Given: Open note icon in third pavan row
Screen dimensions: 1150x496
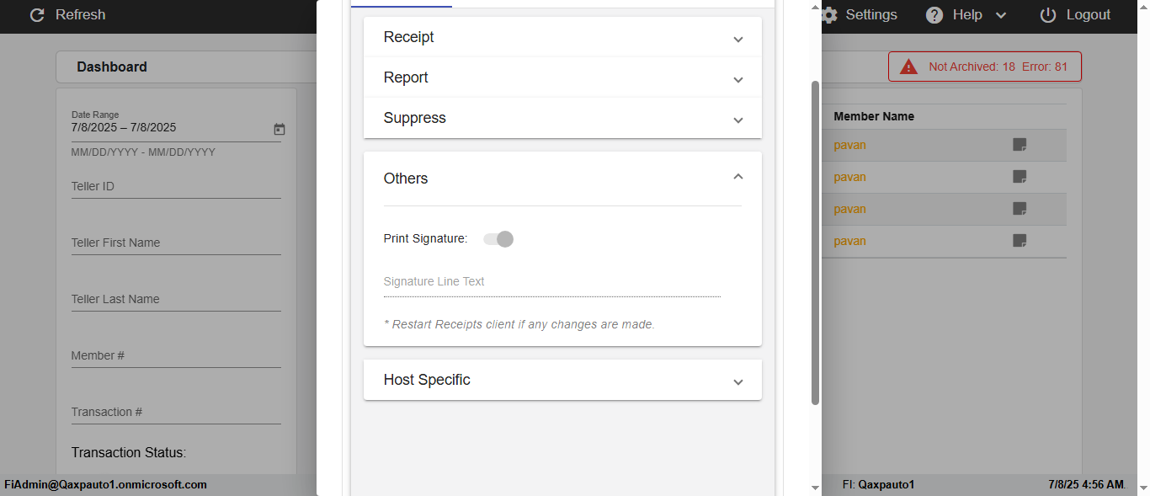Looking at the screenshot, I should click(1020, 209).
